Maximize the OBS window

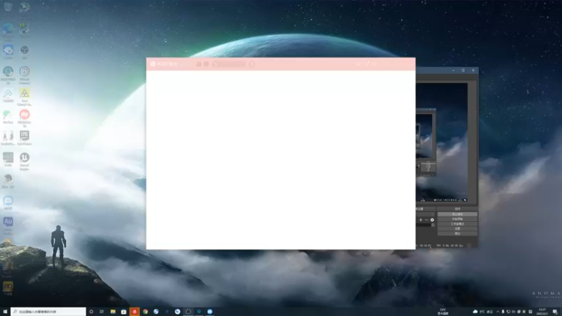tap(463, 70)
